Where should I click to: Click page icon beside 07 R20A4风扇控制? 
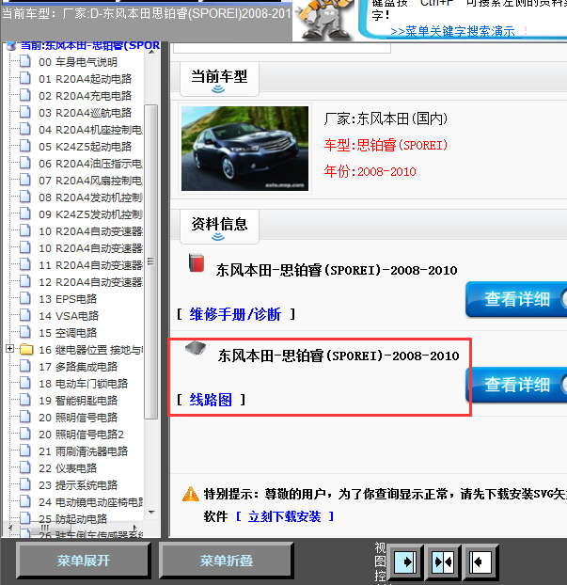click(x=25, y=180)
